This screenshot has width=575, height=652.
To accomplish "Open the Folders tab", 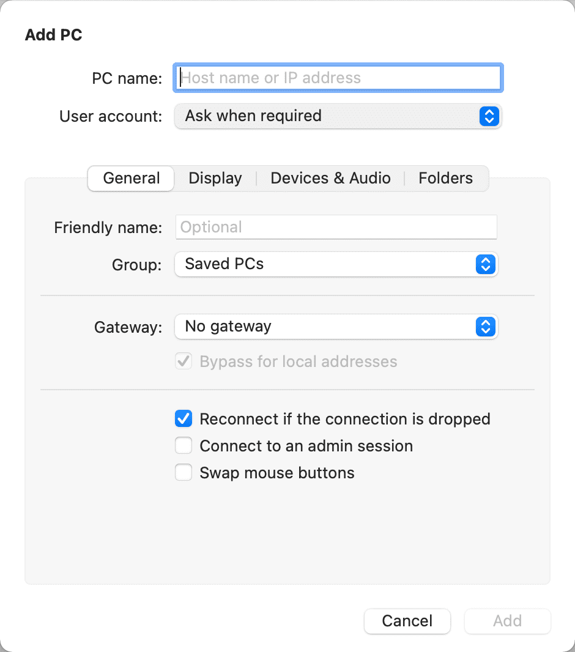I will pos(445,178).
